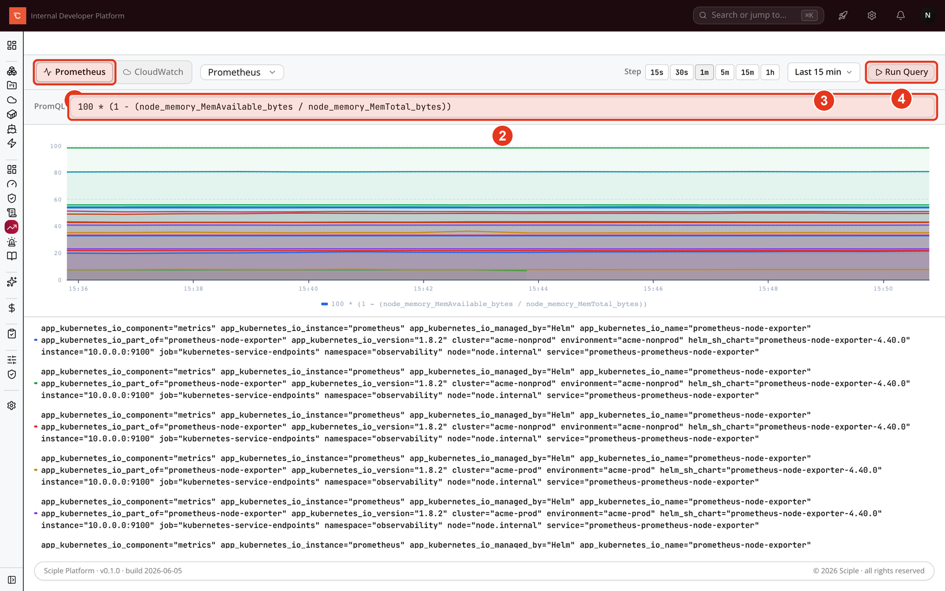Set step interval to 30s
Image resolution: width=945 pixels, height=591 pixels.
click(x=682, y=72)
